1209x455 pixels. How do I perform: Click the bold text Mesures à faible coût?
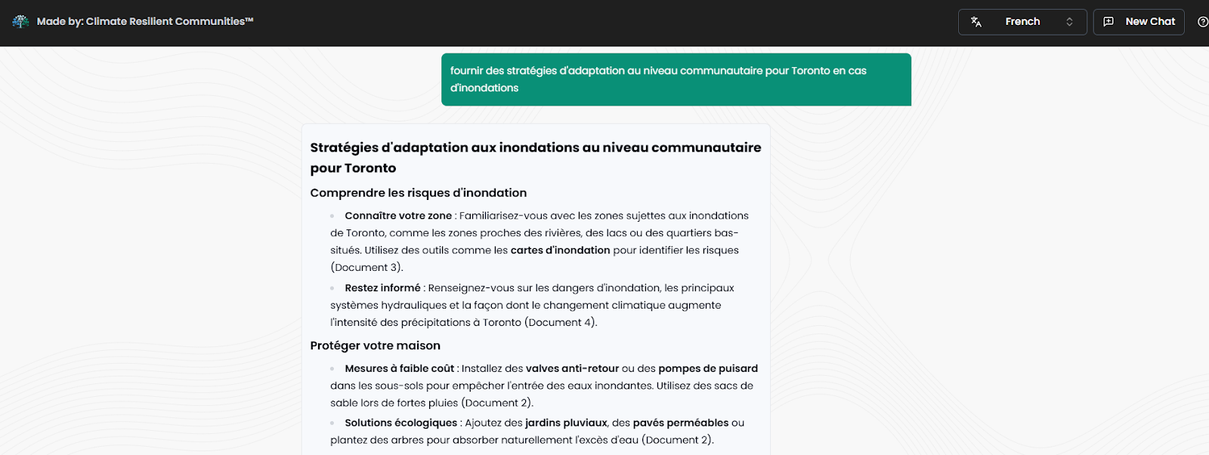coord(400,369)
